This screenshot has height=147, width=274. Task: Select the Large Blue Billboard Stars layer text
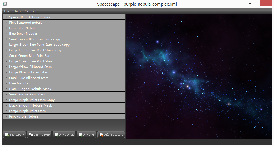(x=29, y=72)
